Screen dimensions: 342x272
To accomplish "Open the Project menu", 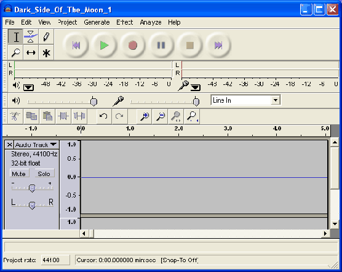I will coord(68,22).
